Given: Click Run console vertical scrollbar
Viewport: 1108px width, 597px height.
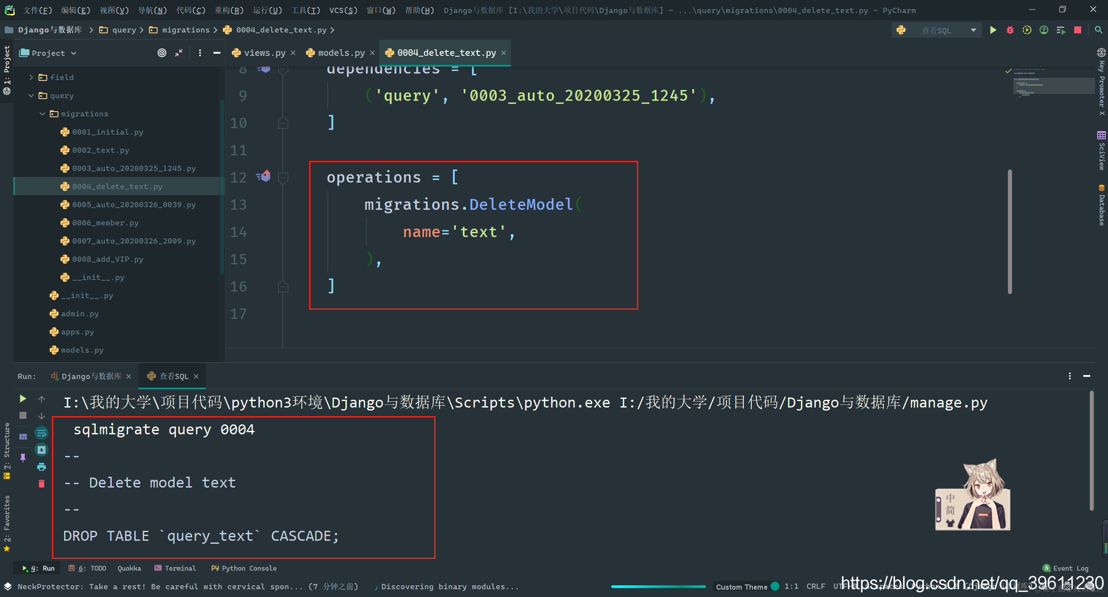Looking at the screenshot, I should (x=1092, y=450).
